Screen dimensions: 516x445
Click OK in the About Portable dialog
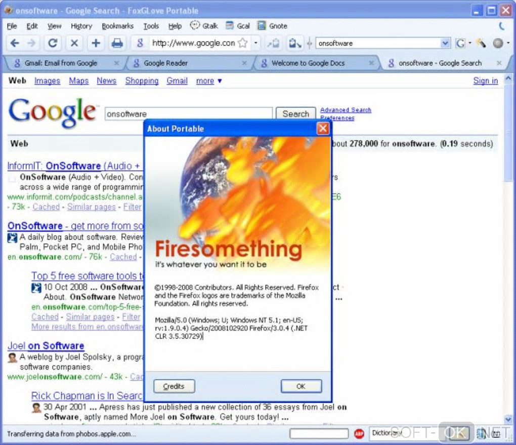[x=301, y=386]
